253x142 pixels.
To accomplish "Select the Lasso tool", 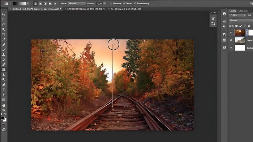I will pyautogui.click(x=4, y=25).
